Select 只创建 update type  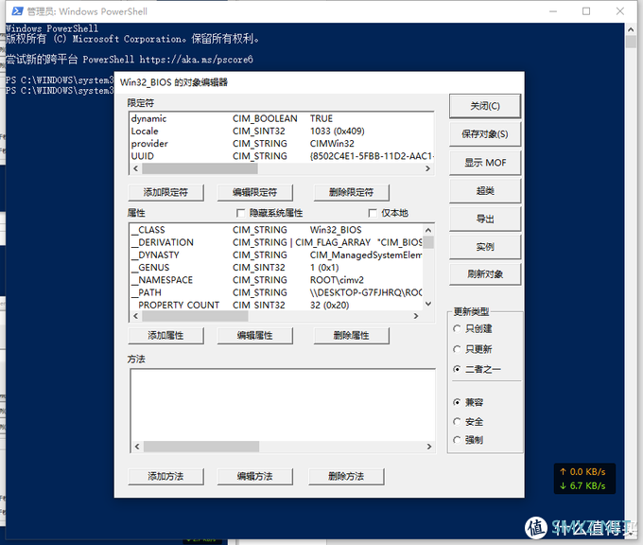point(457,328)
